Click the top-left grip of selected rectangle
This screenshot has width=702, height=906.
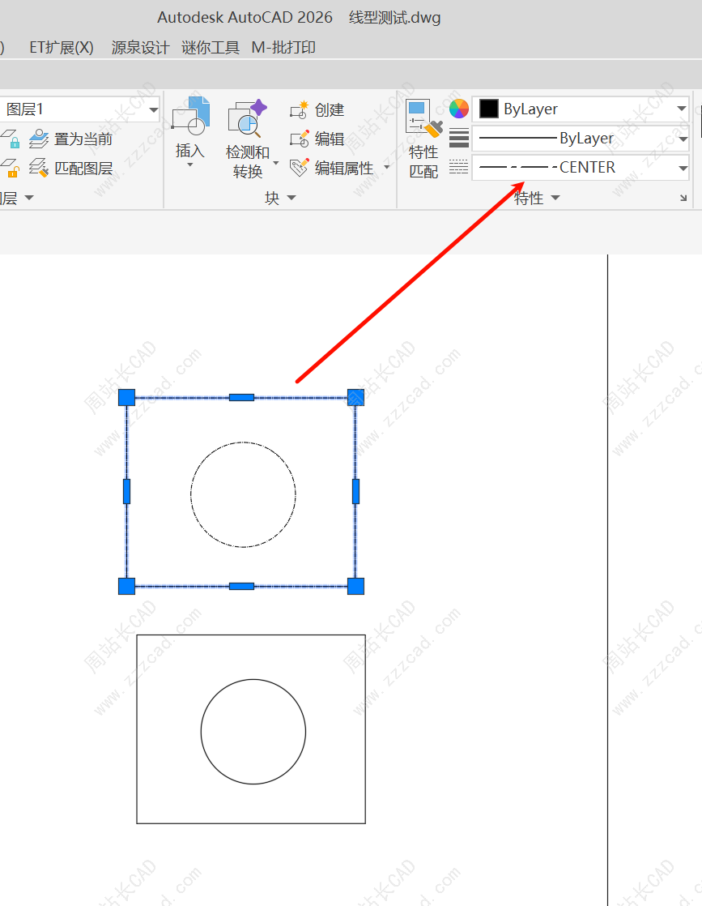coord(126,397)
